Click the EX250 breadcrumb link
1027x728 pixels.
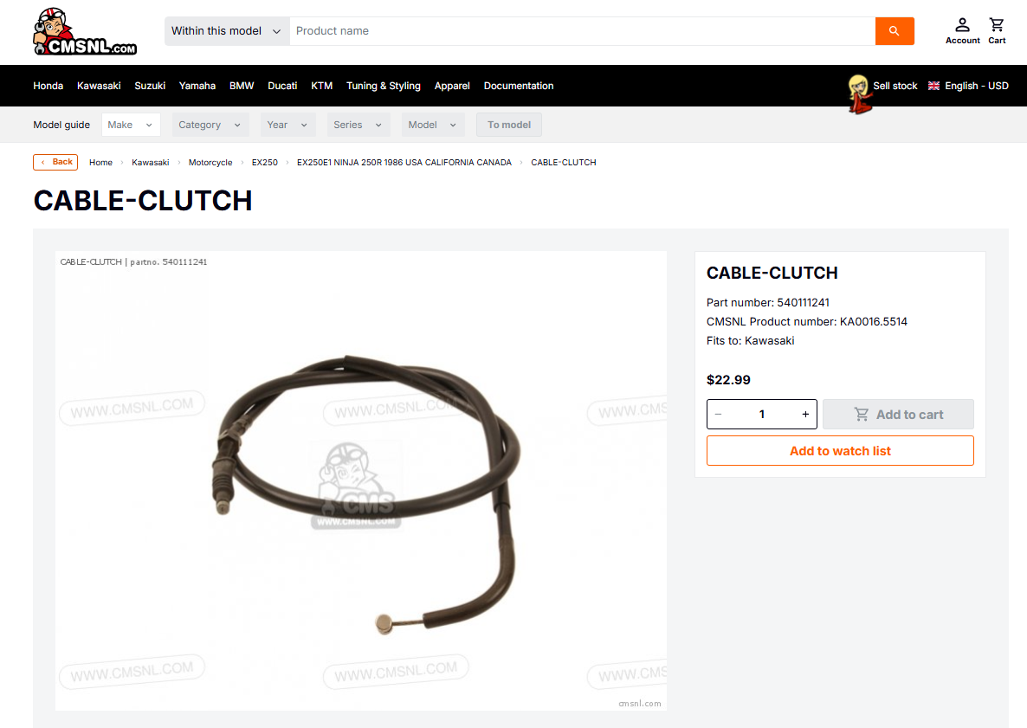(265, 163)
